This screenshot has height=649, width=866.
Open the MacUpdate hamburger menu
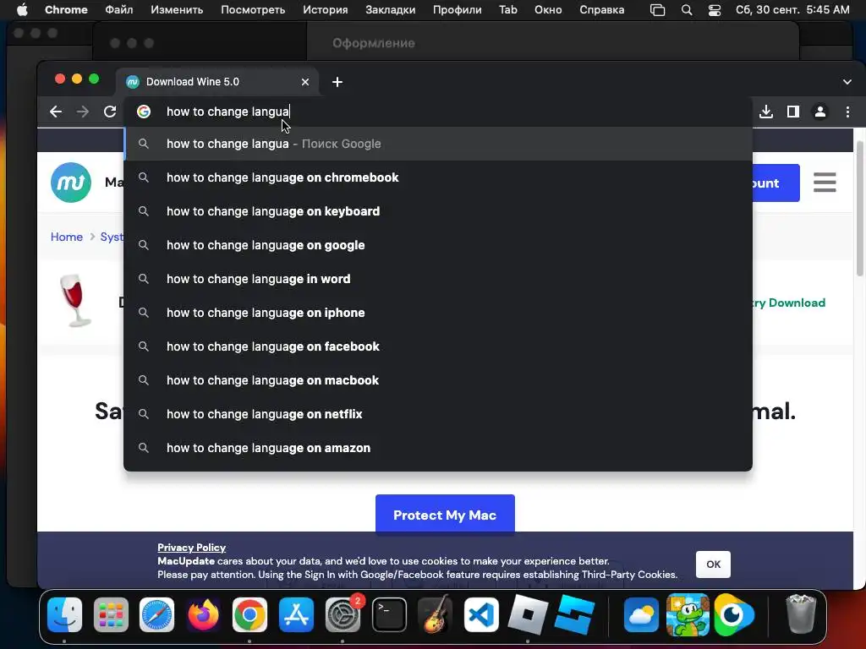[x=825, y=183]
